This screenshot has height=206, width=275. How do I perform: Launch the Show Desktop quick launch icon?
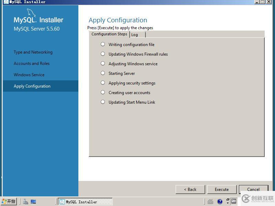[x=33, y=202]
